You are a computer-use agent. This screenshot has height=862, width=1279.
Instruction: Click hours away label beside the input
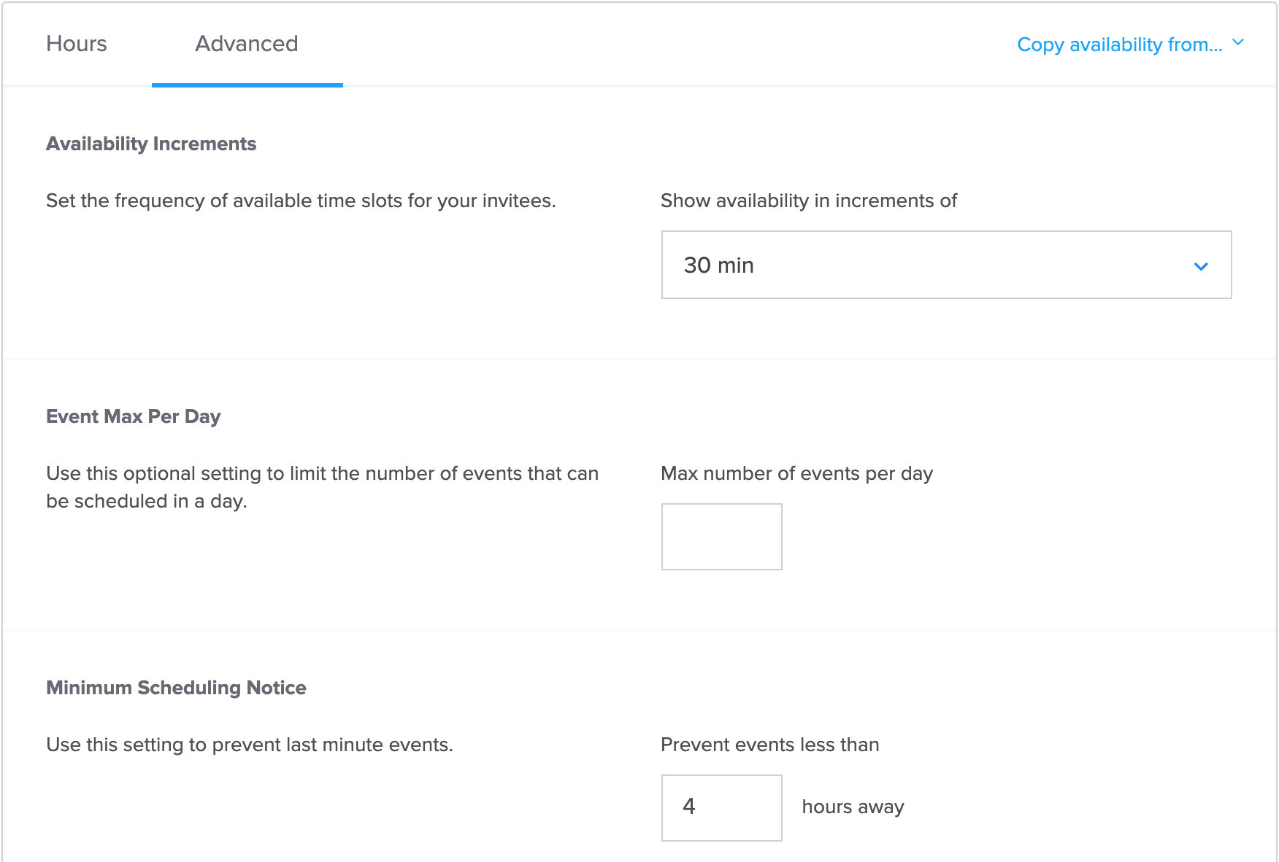click(852, 807)
